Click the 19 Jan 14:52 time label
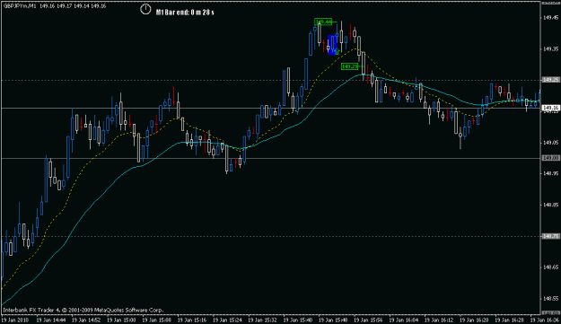Screen dimensions: 561x324 [86, 320]
